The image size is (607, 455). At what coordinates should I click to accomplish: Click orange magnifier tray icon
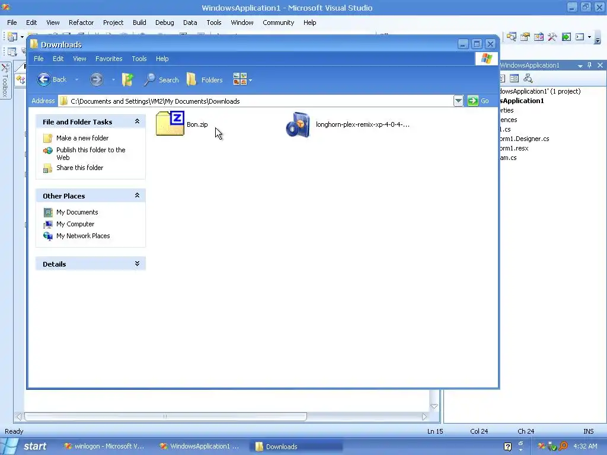click(x=563, y=447)
